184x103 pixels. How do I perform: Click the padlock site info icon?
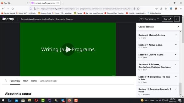[34, 9]
